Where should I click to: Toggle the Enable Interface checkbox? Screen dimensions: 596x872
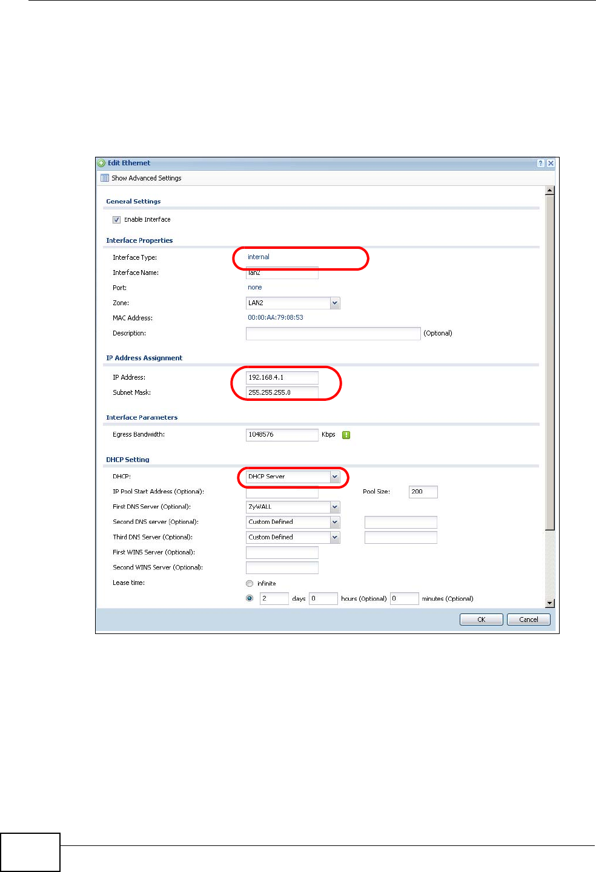116,220
